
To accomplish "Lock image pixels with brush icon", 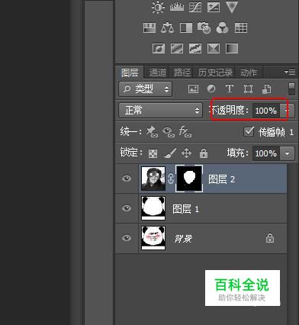I will [x=170, y=153].
